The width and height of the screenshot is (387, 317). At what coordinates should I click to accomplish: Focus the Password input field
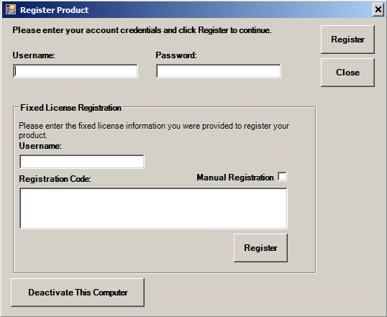(x=219, y=71)
